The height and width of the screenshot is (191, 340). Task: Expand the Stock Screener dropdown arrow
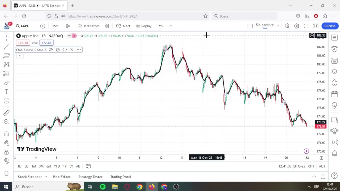pos(46,177)
